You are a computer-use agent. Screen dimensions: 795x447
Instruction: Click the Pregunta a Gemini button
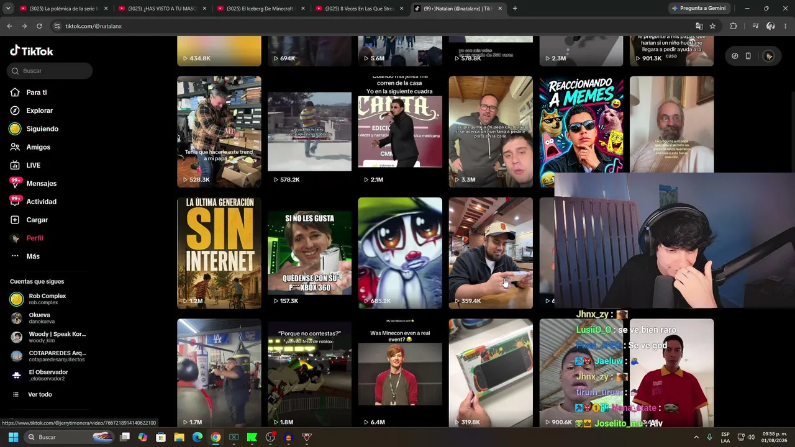[x=698, y=9]
